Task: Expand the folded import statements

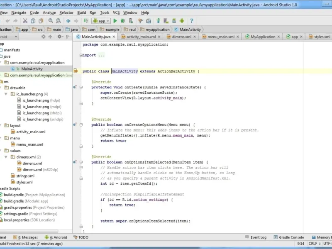Action: [81, 55]
